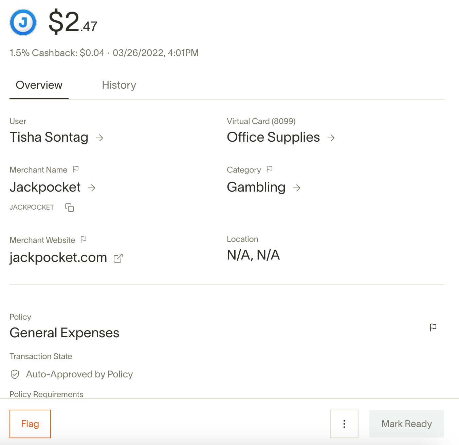Screen dimensions: 459x445
Task: Open Jackpocket merchant details arrow
Action: coord(92,188)
